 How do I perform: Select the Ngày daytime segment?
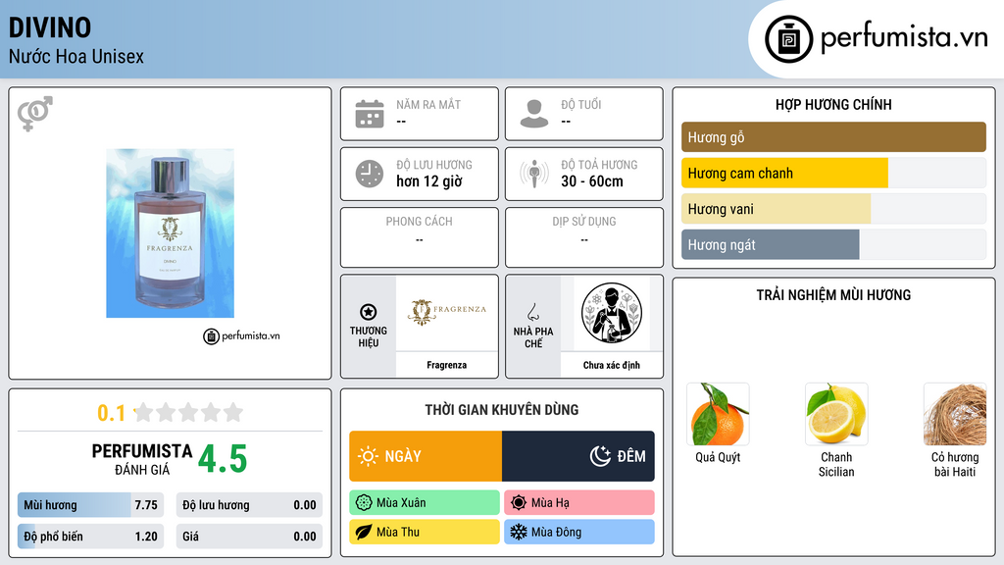(x=426, y=456)
